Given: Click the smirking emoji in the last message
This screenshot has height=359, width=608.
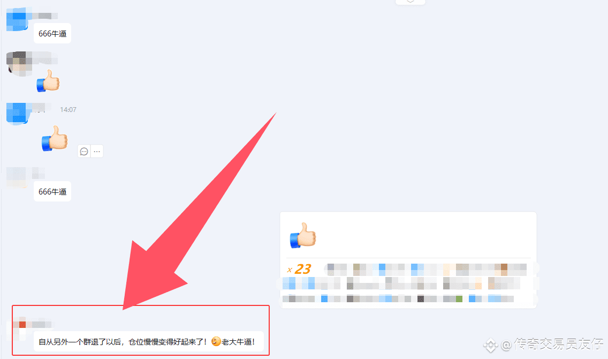Looking at the screenshot, I should 216,341.
